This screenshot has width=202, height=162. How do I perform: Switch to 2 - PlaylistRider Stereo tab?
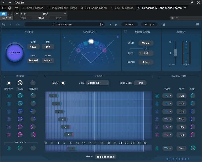(x=62, y=8)
